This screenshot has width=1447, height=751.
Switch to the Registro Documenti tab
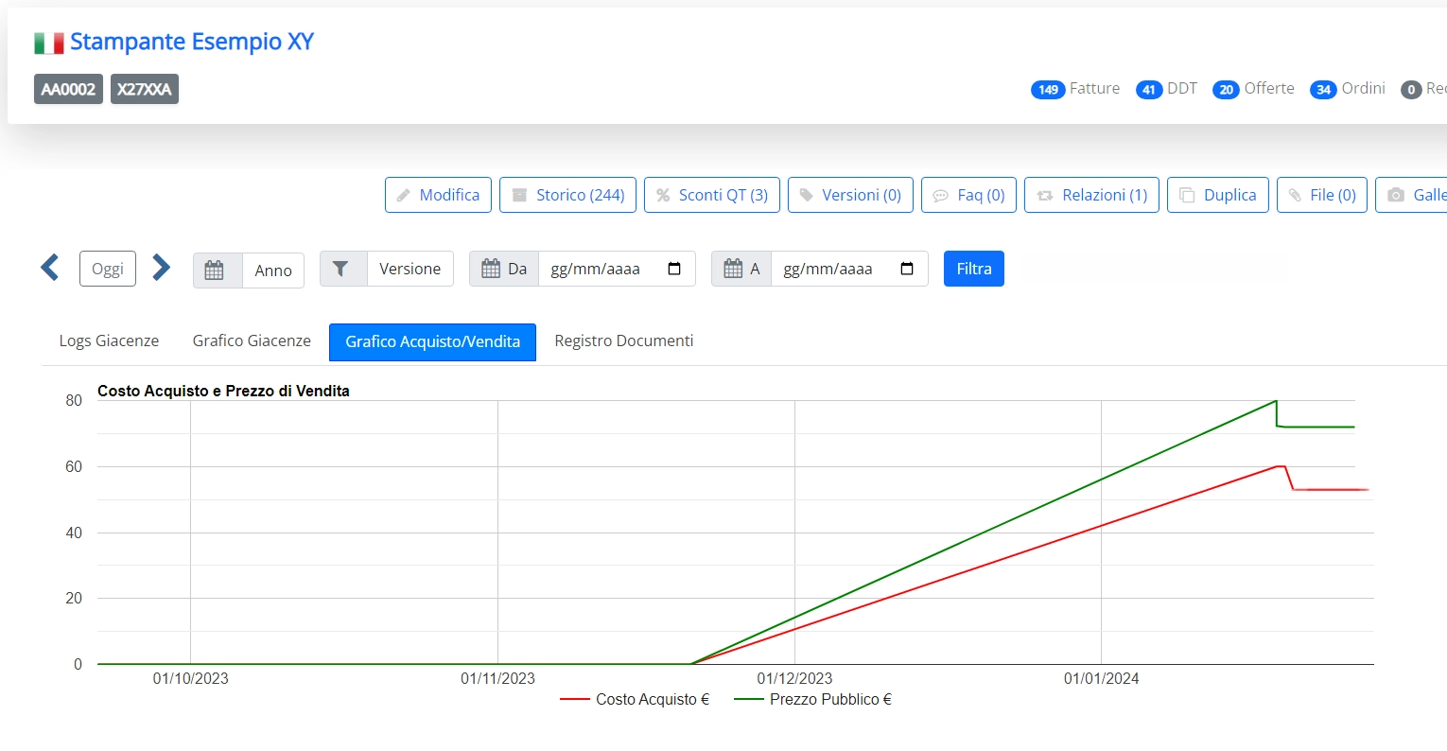[x=623, y=341]
